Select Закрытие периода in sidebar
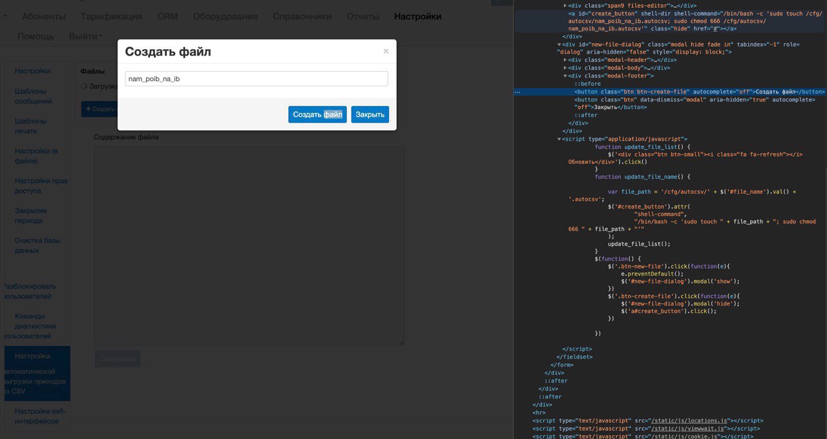Screen dimensions: 827x439 click(x=31, y=216)
